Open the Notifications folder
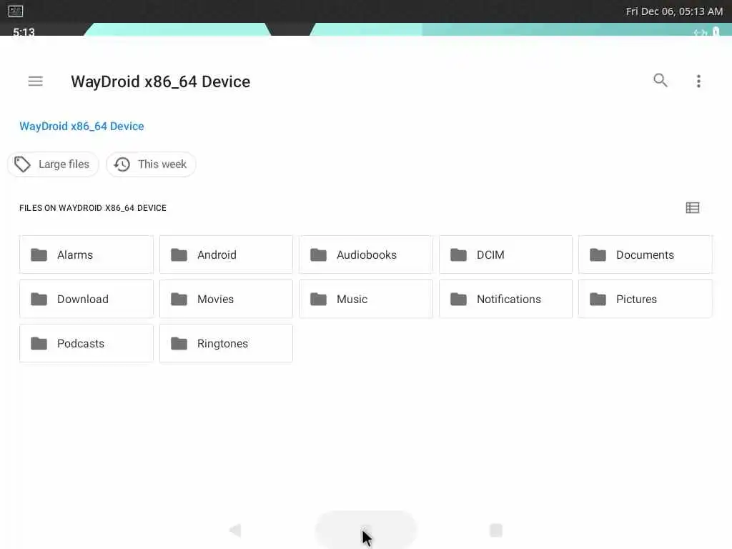The height and width of the screenshot is (549, 732). pos(505,299)
